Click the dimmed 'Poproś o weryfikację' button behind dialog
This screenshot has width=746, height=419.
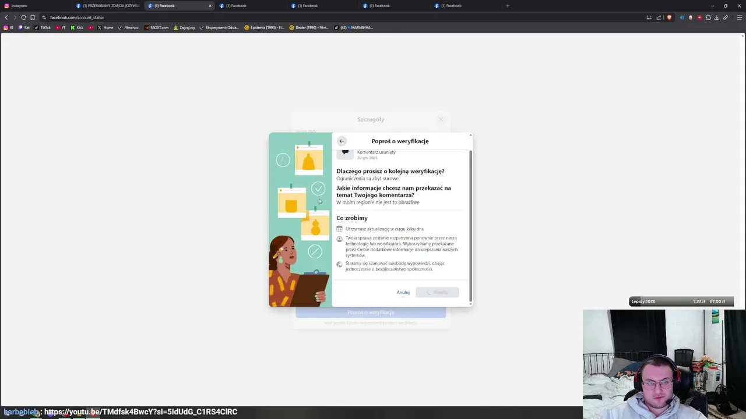click(x=371, y=313)
